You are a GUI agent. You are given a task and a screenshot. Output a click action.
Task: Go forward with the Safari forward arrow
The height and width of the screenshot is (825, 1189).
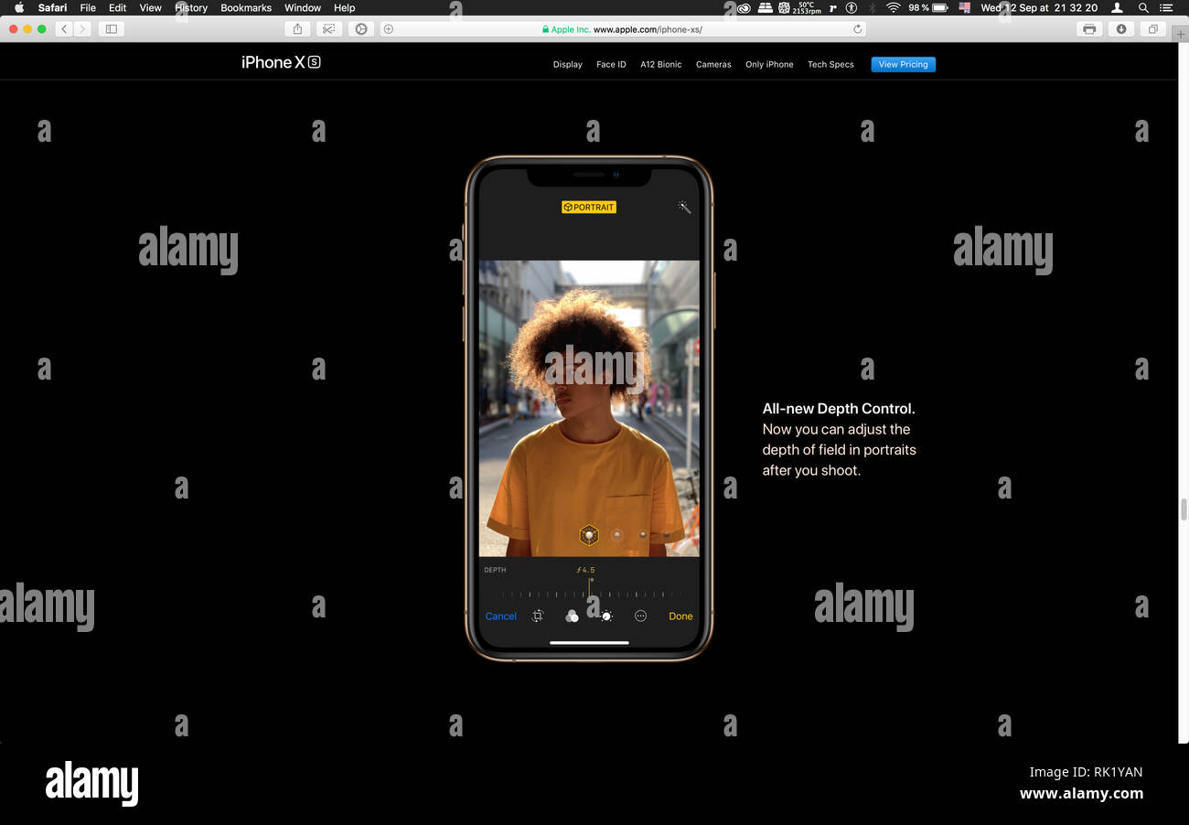tap(83, 29)
